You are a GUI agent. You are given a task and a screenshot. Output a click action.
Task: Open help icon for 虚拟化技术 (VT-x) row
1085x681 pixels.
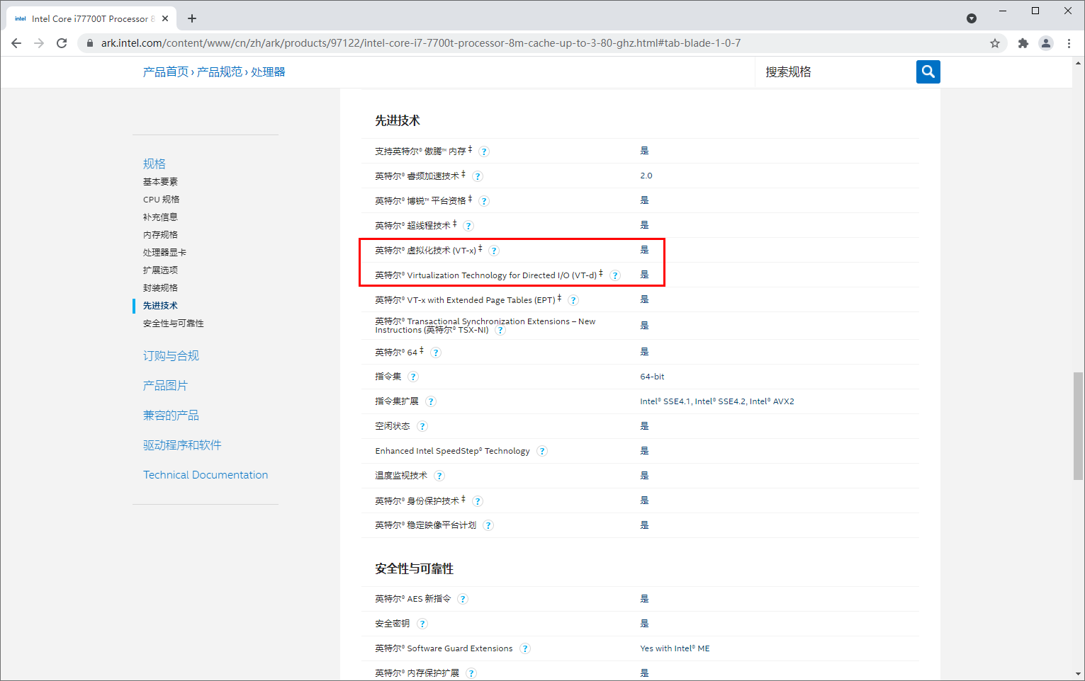coord(494,251)
